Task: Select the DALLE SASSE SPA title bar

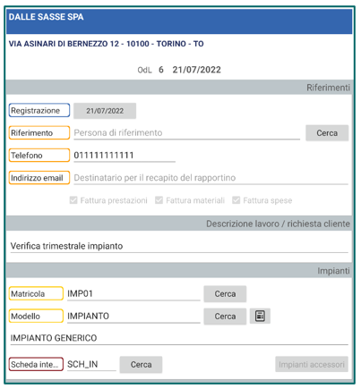Action: click(x=179, y=21)
